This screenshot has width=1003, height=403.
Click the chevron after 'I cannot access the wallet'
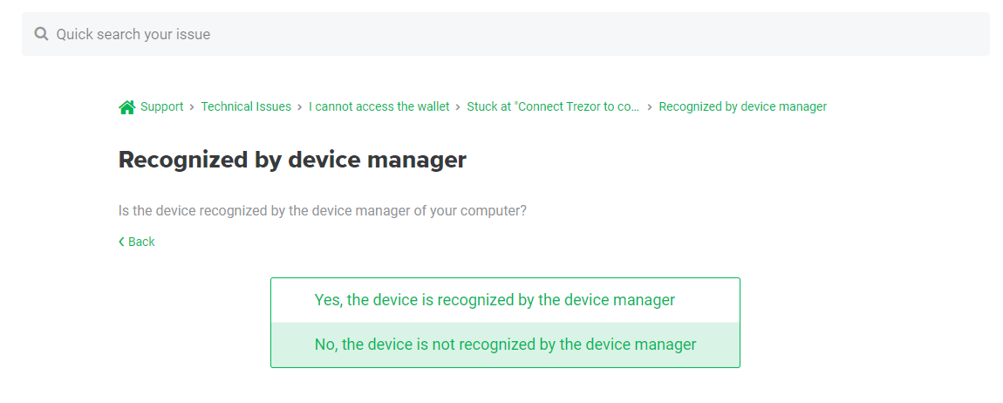(458, 106)
